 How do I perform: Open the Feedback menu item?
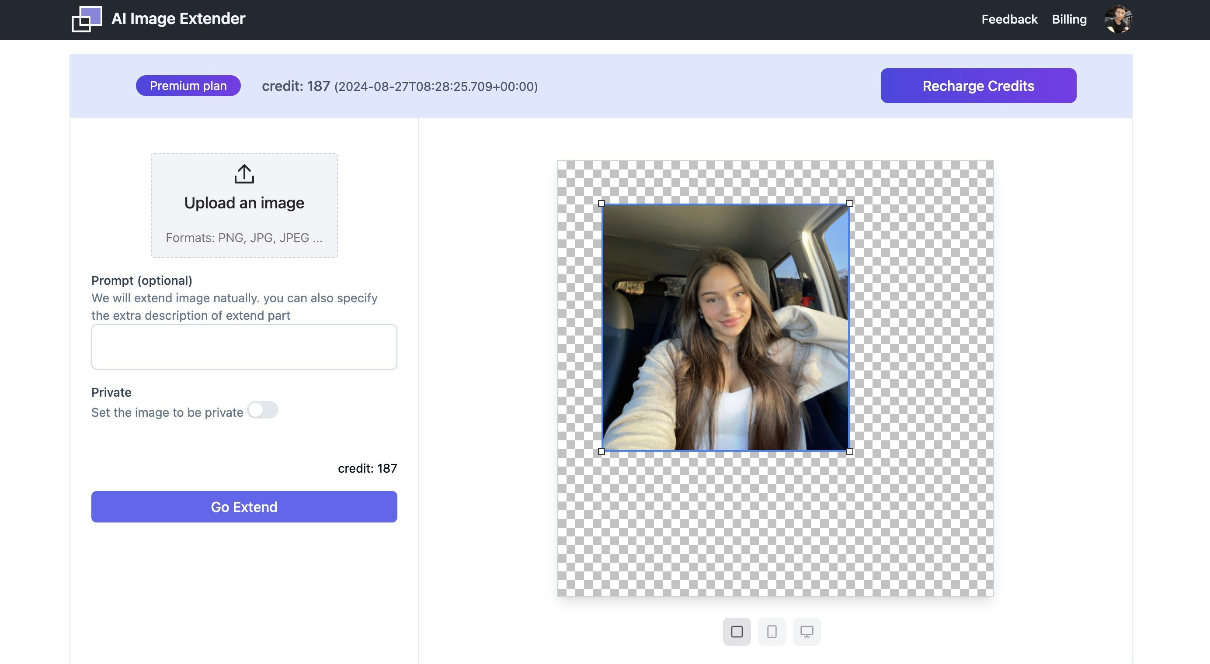click(1009, 19)
